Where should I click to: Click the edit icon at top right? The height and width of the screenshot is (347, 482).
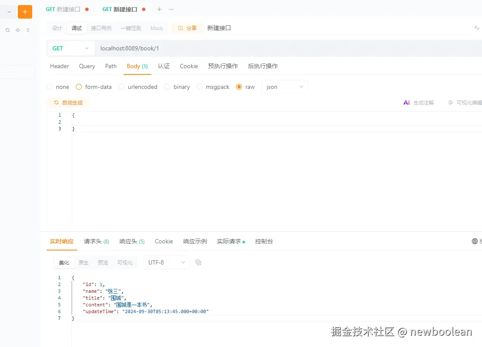tap(477, 28)
